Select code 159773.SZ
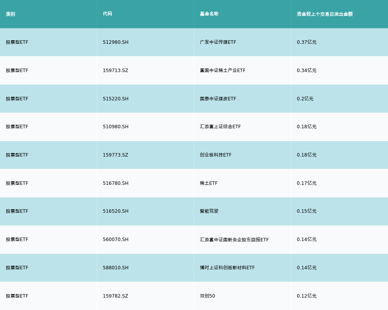The height and width of the screenshot is (310, 388). [x=116, y=155]
